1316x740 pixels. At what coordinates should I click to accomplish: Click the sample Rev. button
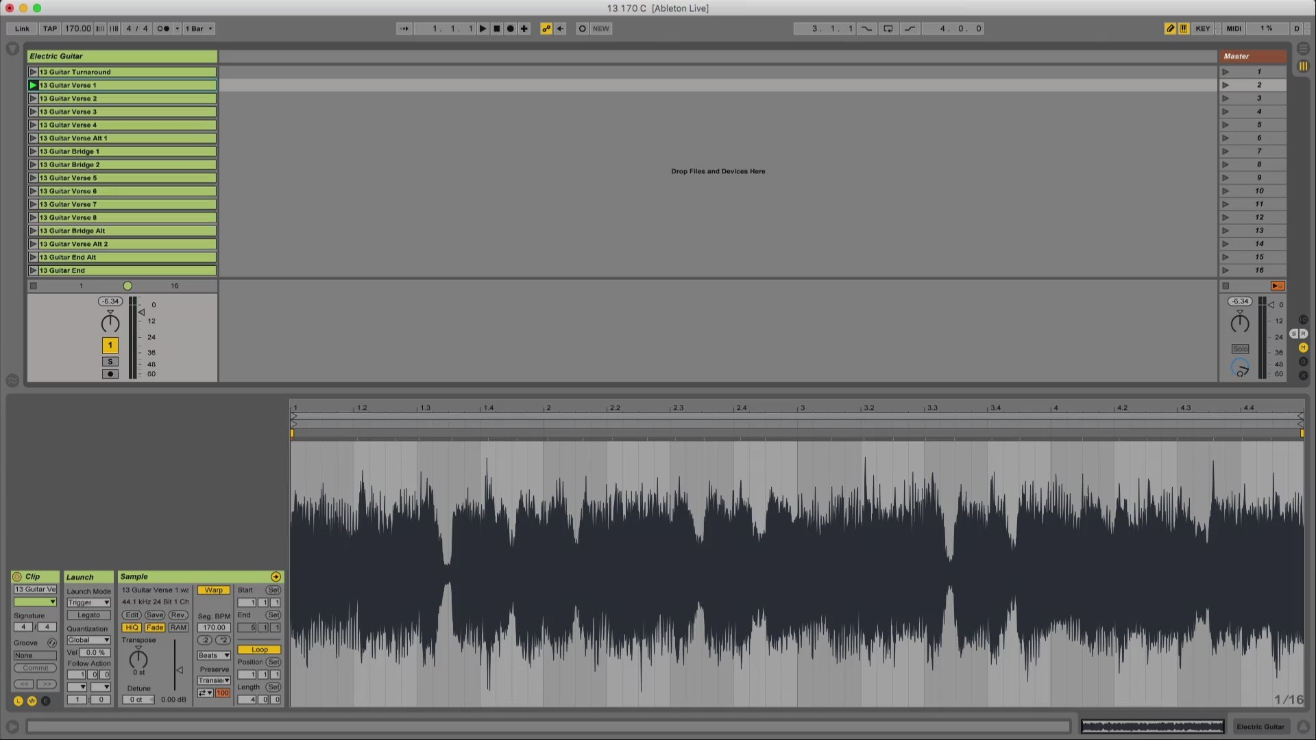point(178,615)
